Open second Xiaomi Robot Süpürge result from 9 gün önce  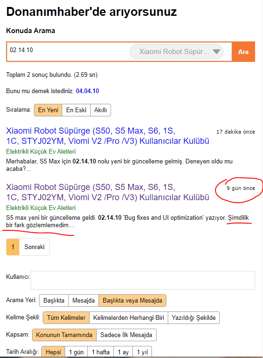click(x=108, y=192)
